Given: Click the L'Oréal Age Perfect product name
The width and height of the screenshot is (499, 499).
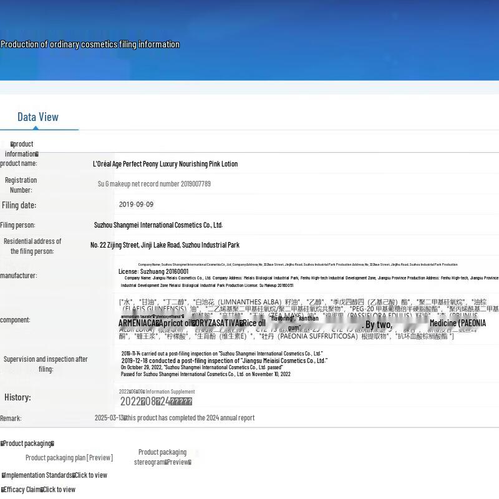Looking at the screenshot, I should [x=165, y=164].
